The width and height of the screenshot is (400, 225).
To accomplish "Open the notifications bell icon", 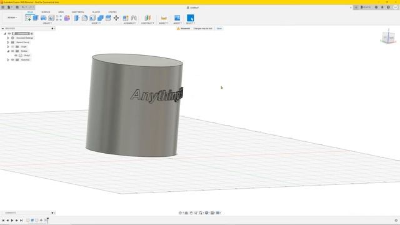I will [382, 7].
